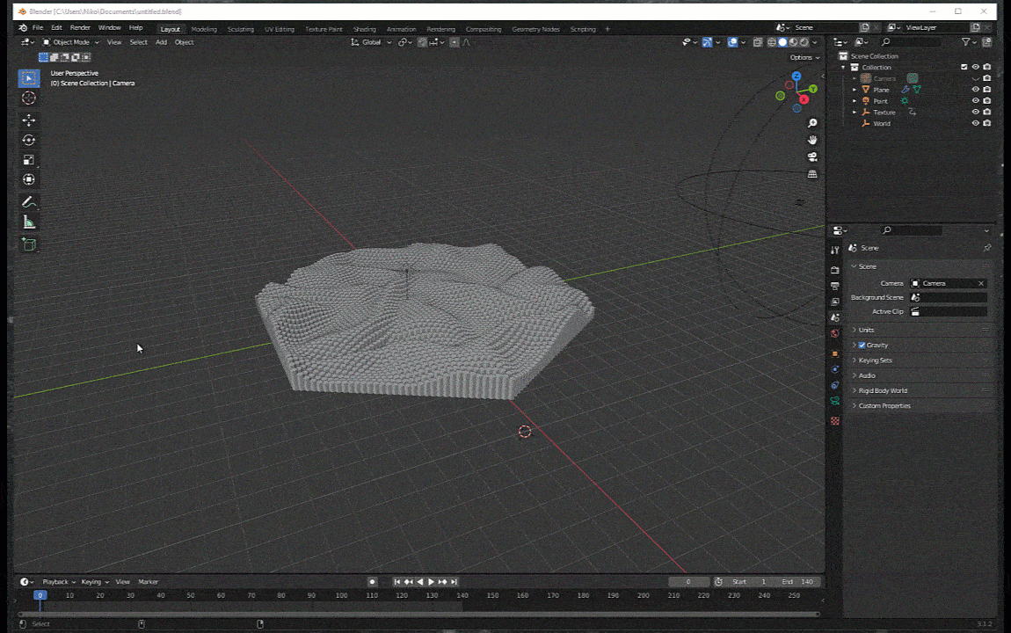The height and width of the screenshot is (633, 1011).
Task: Open the Render properties tab
Action: pos(835,270)
